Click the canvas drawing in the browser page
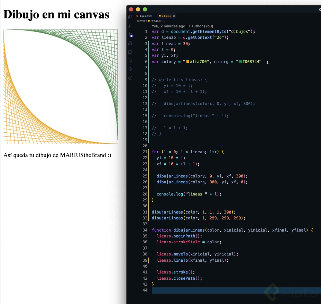Screen dimensions: 321x304 (x=61, y=87)
